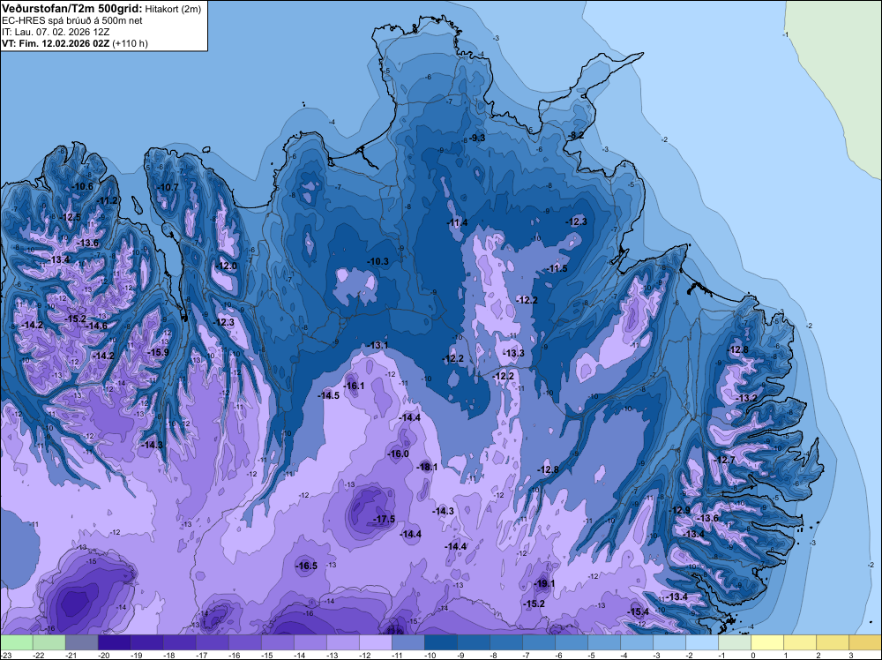Screen dimensions: 882x660
Task: Click the -11.5 temperature label
Action: coord(557,269)
